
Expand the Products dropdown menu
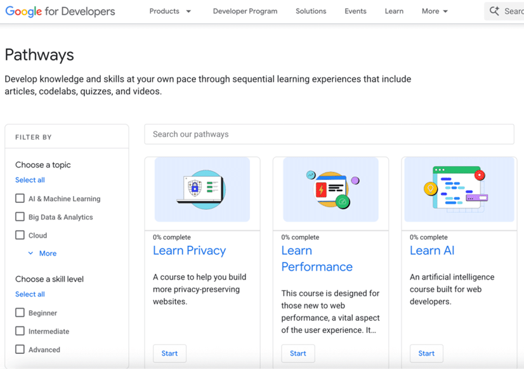click(170, 11)
